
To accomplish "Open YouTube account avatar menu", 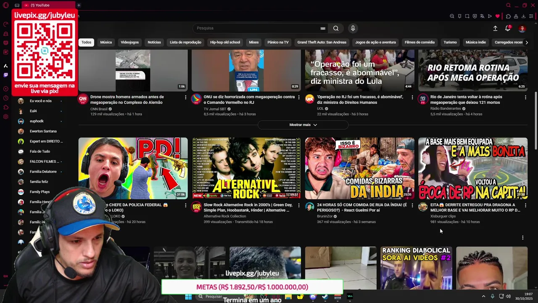I will tap(522, 28).
